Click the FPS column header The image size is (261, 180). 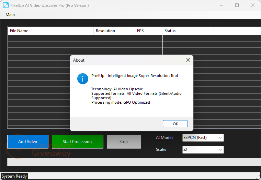click(x=149, y=31)
